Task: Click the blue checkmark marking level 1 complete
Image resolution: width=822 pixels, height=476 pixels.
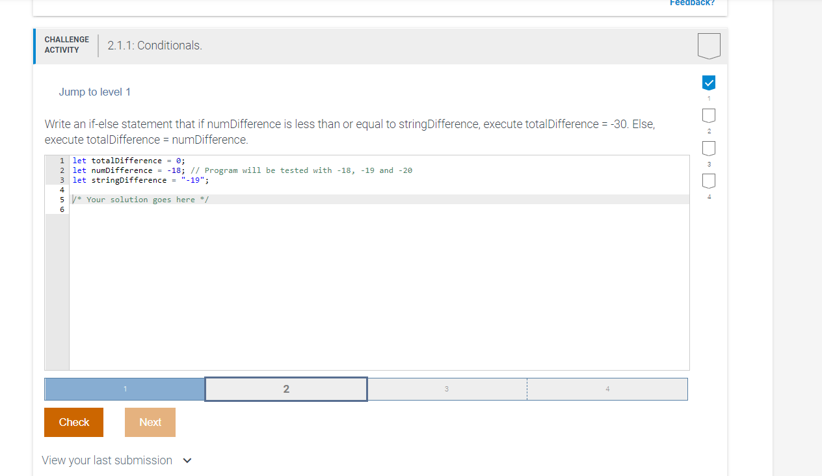Action: (708, 83)
